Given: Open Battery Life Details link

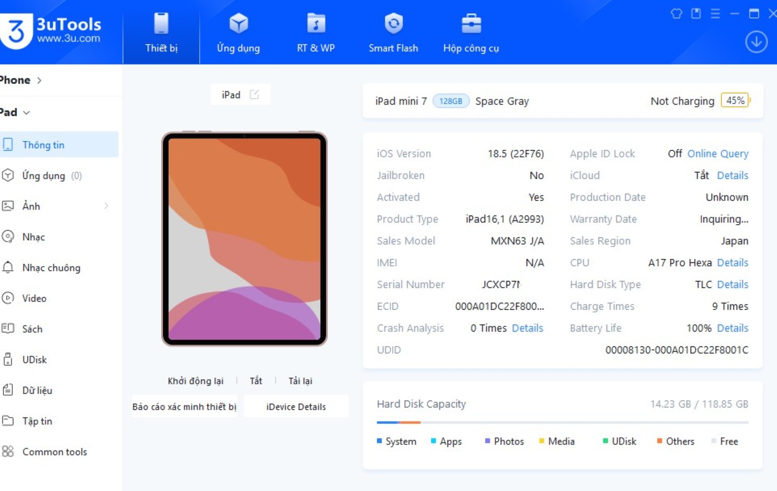Looking at the screenshot, I should [732, 328].
